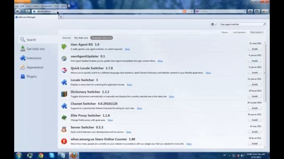Screen dimensions: 284x159
Task: Click the Quick Locale Switcher icon
Action: (x=64, y=70)
